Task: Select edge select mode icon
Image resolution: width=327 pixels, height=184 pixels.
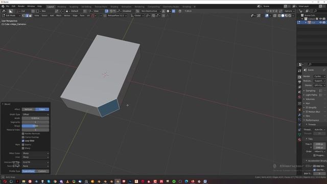Action: (x=27, y=16)
